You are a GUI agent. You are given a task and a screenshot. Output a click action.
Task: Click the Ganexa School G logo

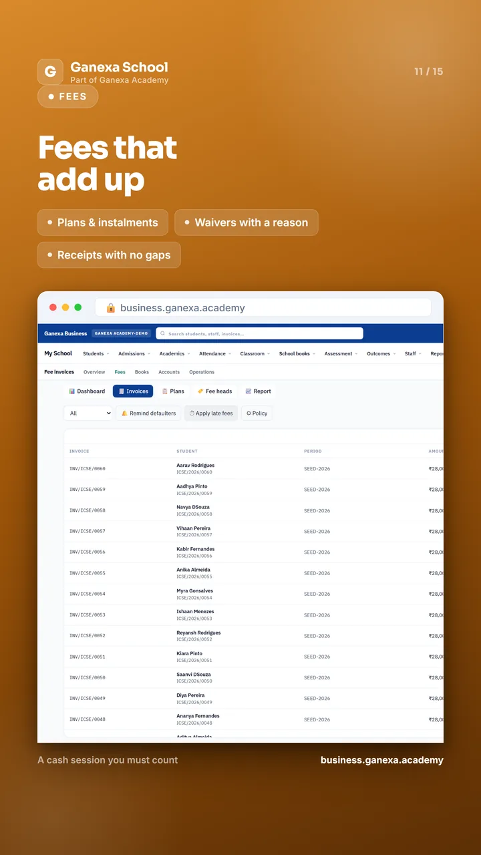pos(50,71)
